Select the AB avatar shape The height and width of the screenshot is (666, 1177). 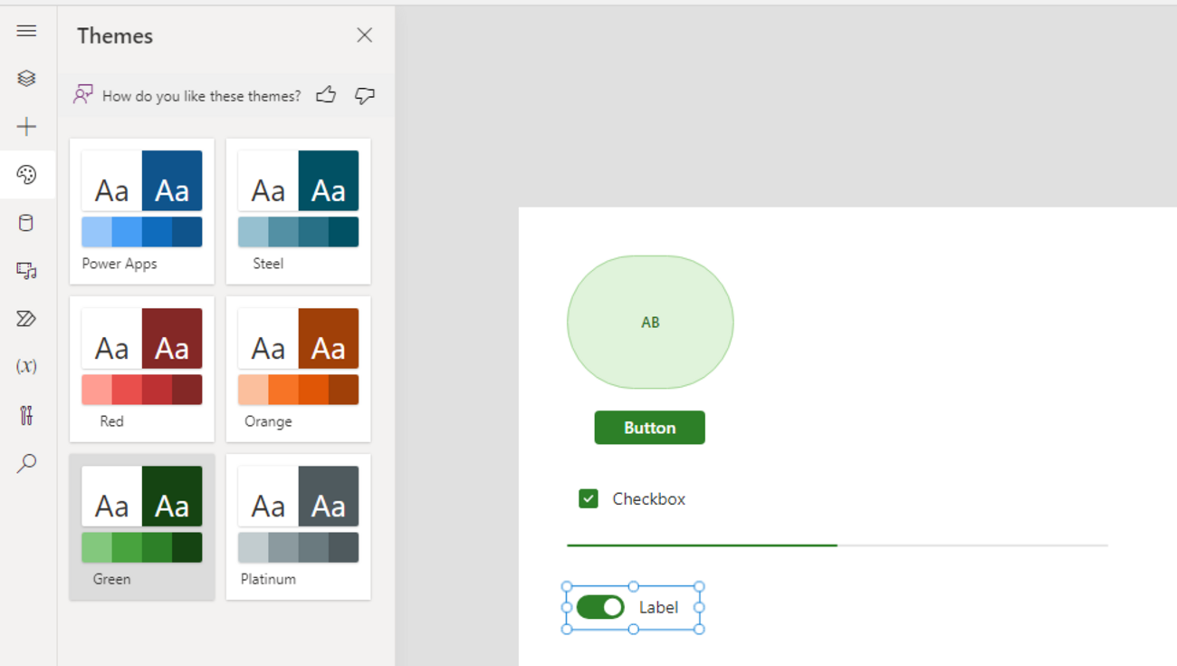(650, 323)
